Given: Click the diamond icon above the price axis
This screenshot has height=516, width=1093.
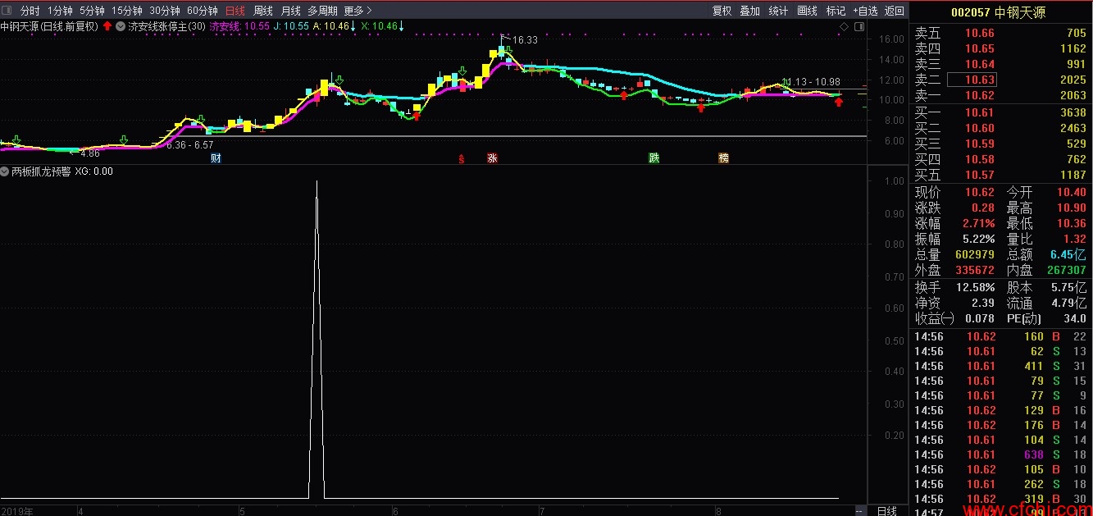Looking at the screenshot, I should pyautogui.click(x=844, y=27).
